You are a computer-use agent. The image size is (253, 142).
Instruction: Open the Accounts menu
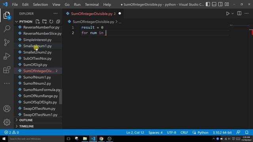(7, 109)
